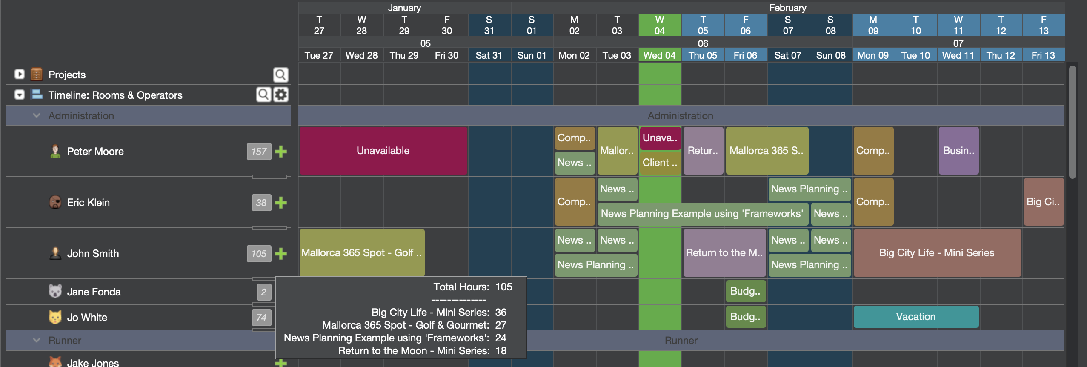
Task: Select the Wed 04 day header
Action: click(659, 55)
